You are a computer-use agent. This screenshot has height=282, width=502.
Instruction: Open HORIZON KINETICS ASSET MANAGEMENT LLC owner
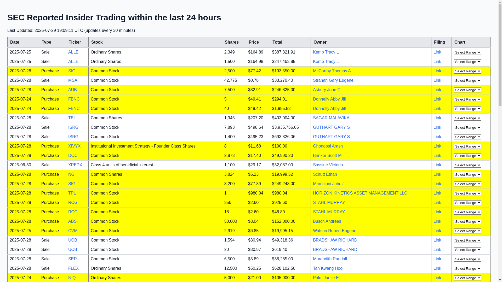coord(360,193)
